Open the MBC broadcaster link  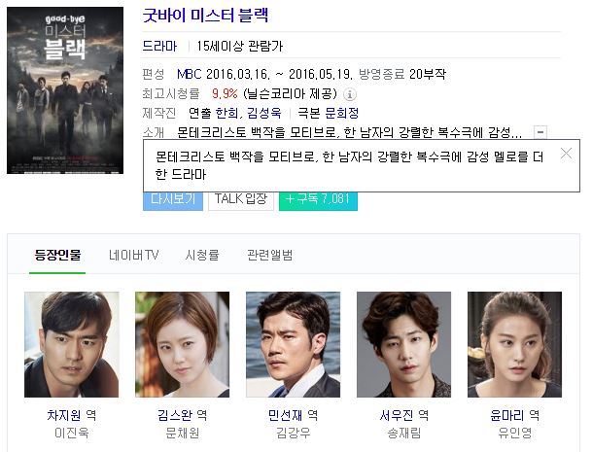click(x=190, y=74)
